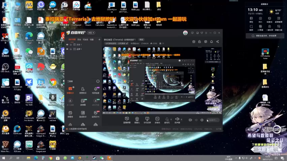Open the taskbar search icon

[x=11, y=158]
